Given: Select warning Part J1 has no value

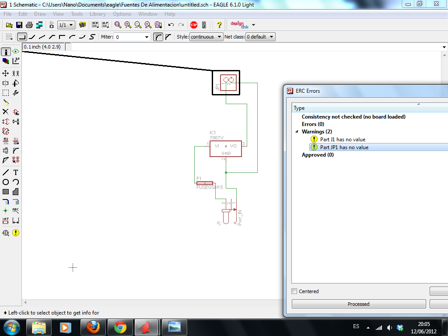Looking at the screenshot, I should tap(343, 140).
